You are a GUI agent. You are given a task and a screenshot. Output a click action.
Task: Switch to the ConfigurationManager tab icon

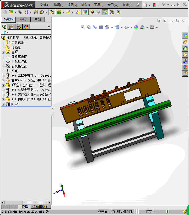19,27
